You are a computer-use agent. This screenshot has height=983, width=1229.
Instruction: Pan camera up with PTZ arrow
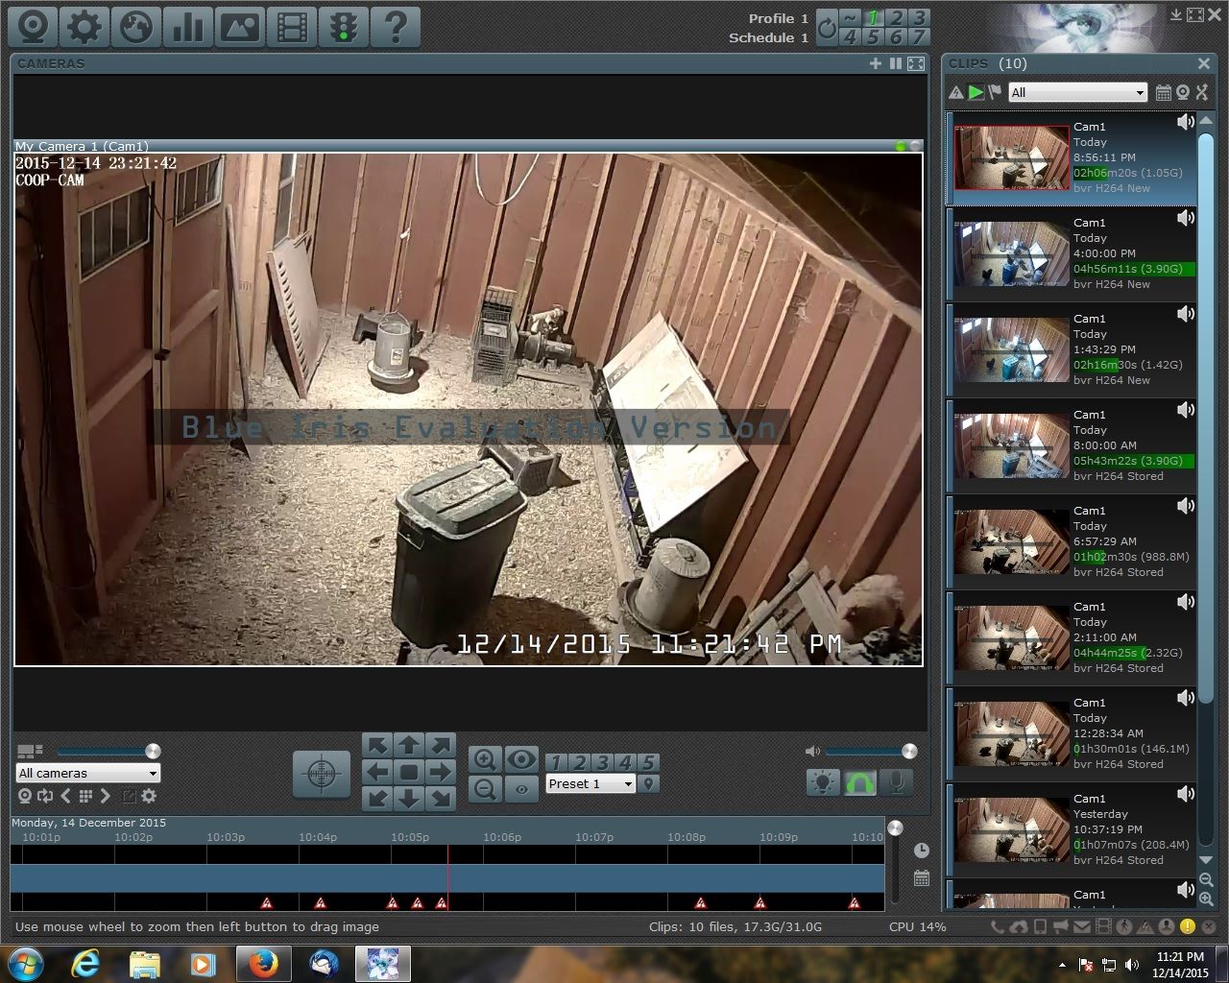click(x=409, y=746)
